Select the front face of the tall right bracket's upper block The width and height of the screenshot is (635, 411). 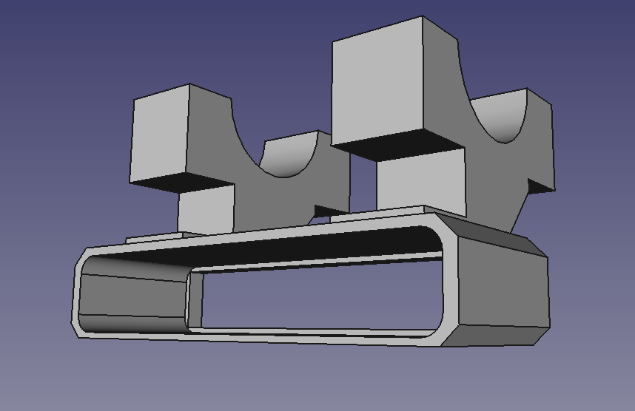pyautogui.click(x=377, y=80)
